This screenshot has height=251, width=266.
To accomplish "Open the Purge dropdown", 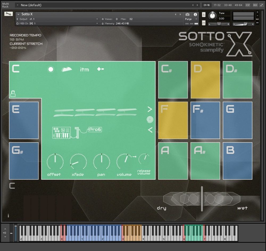I will (191, 19).
